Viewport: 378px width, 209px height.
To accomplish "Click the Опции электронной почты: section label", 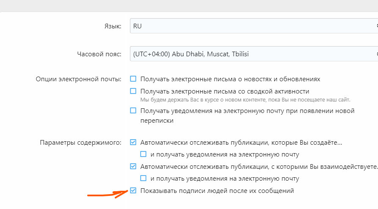I will point(79,79).
